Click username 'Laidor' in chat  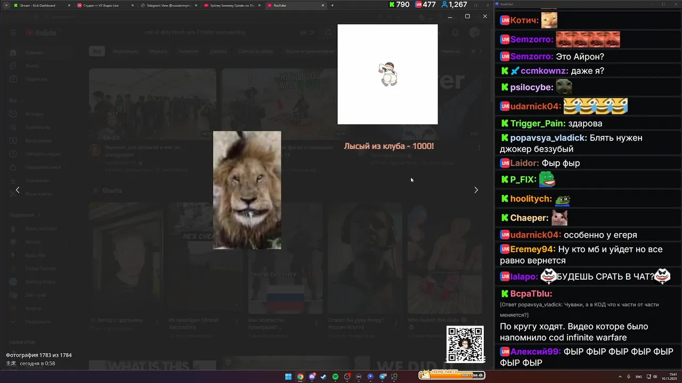525,163
